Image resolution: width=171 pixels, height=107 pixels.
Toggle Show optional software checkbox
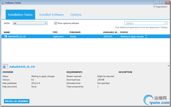click(x=55, y=23)
